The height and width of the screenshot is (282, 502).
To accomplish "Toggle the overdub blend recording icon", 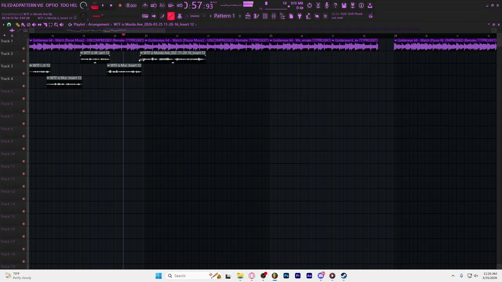I will coord(171,5).
